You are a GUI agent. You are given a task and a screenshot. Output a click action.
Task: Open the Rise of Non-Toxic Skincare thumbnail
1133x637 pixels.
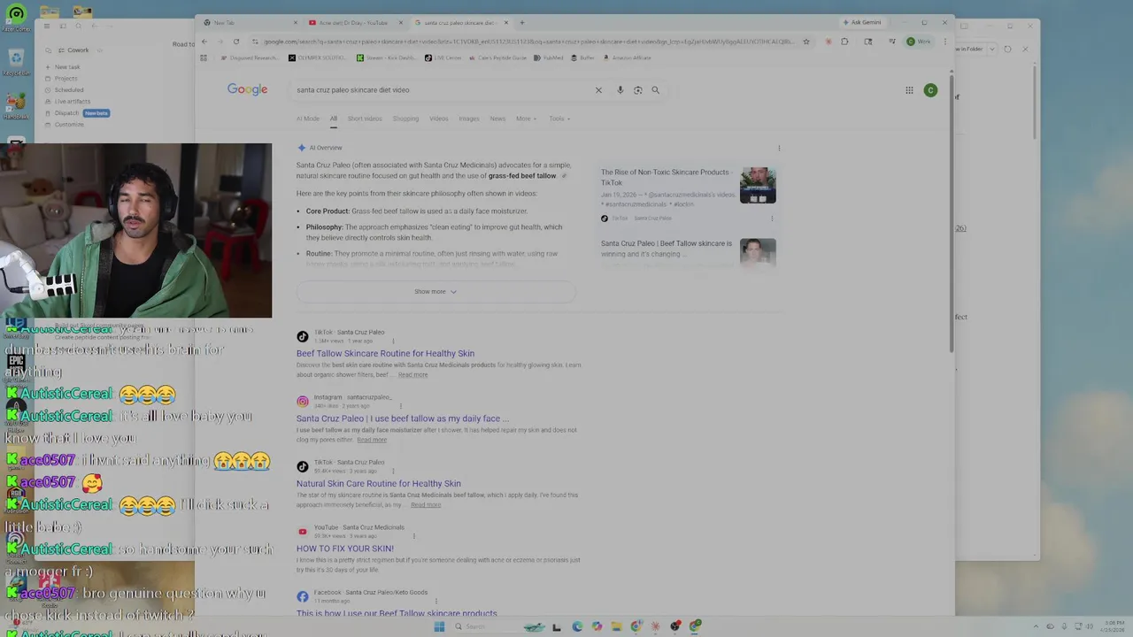coord(758,186)
